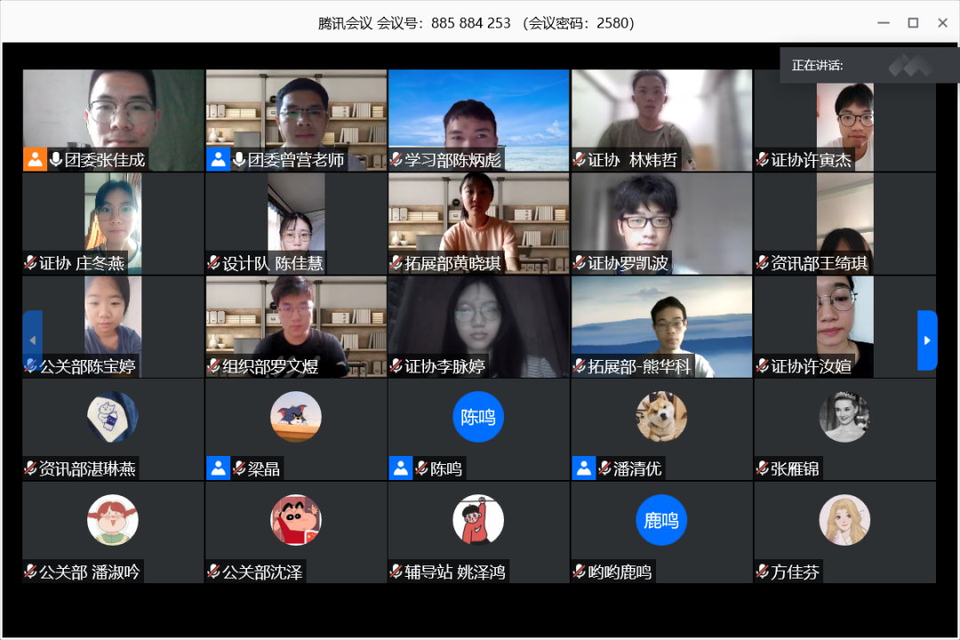This screenshot has height=640, width=960.
Task: Select the 鹿鸣 blue circle avatar
Action: 660,520
